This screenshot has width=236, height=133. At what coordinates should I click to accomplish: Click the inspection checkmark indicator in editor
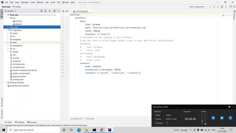(x=224, y=15)
